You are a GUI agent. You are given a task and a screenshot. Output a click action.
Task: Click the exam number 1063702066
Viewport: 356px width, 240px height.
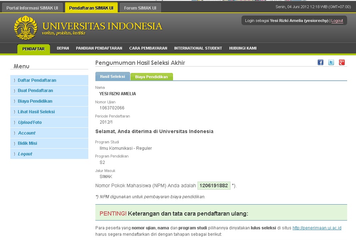pos(112,108)
